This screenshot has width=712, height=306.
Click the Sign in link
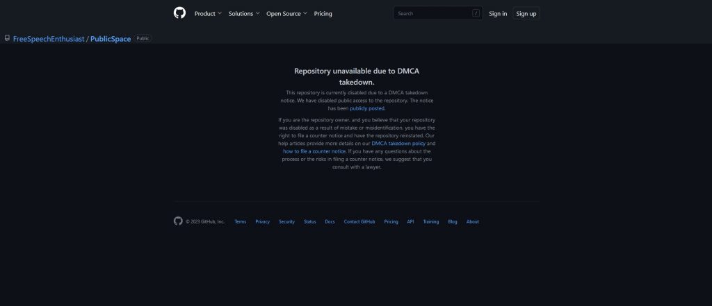click(x=498, y=14)
